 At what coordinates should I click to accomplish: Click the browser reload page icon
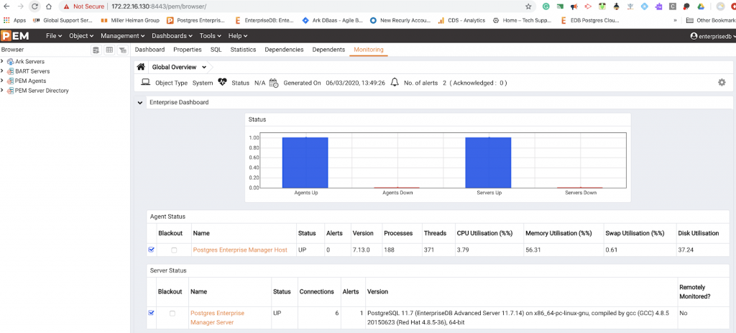(34, 6)
